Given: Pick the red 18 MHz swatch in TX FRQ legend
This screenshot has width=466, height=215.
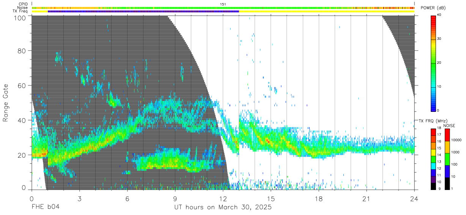Looking at the screenshot, I should pyautogui.click(x=433, y=131).
